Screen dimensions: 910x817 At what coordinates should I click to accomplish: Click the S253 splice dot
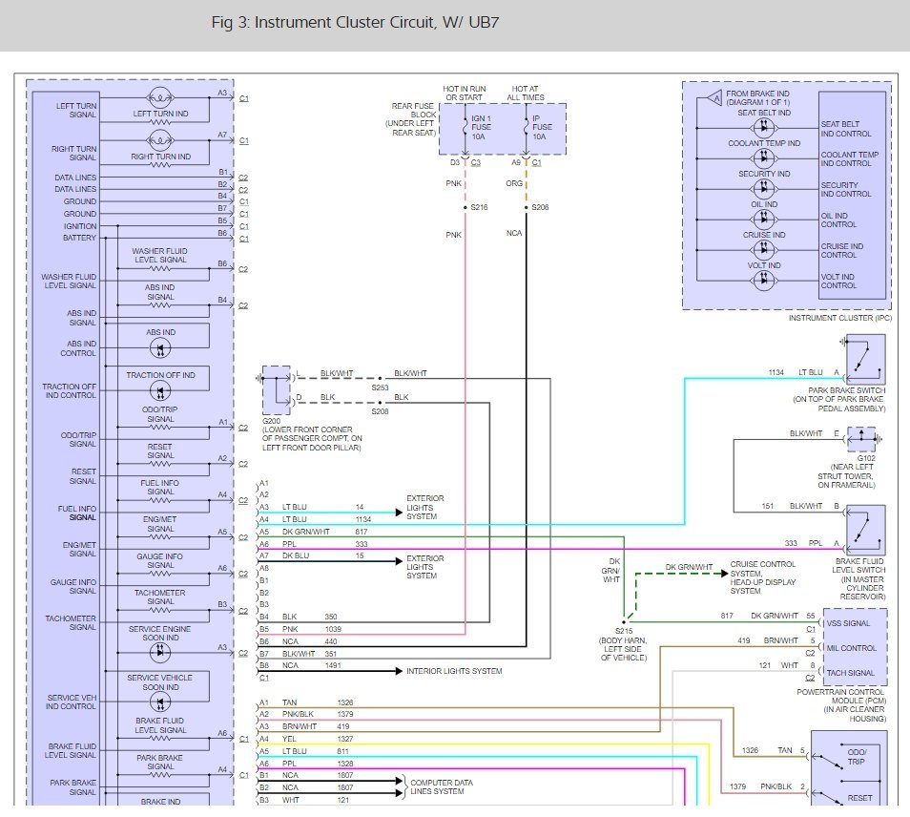381,379
